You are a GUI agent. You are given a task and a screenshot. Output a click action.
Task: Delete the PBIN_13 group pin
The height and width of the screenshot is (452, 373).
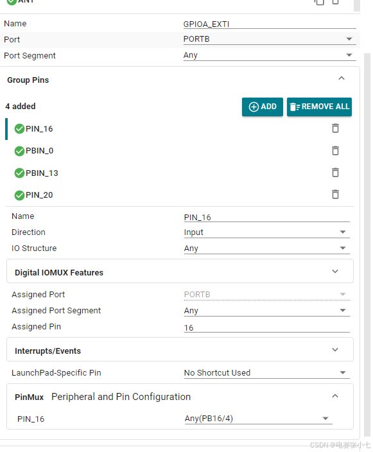335,172
